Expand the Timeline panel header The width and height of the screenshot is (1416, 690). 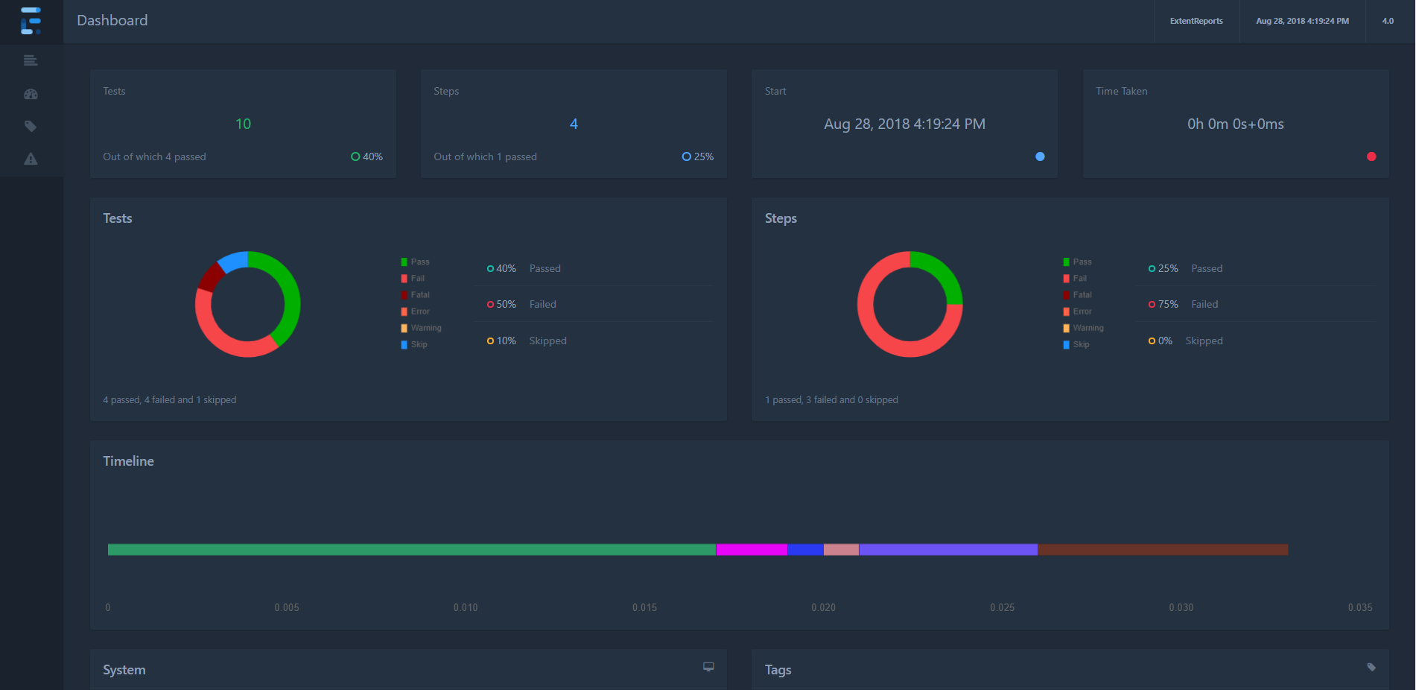(x=128, y=461)
